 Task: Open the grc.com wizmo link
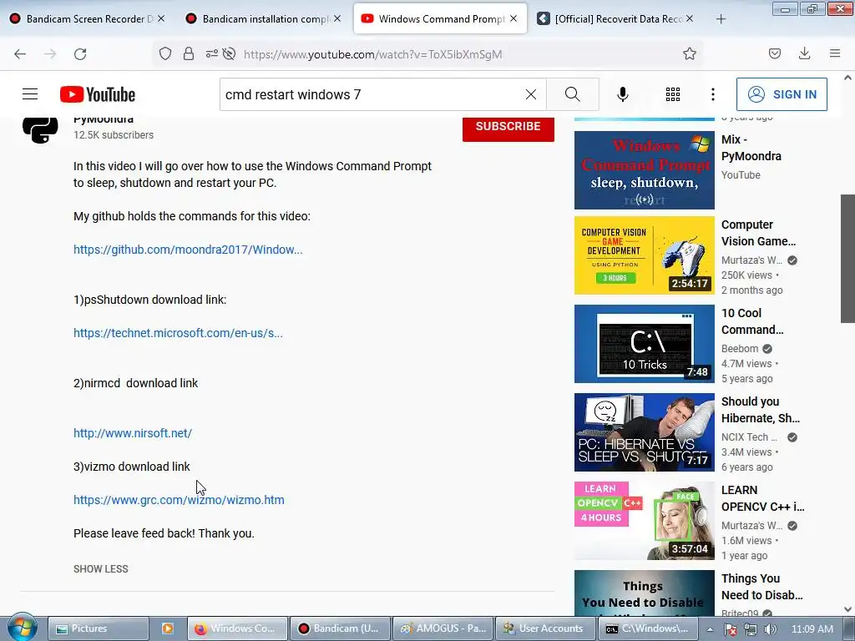point(179,500)
